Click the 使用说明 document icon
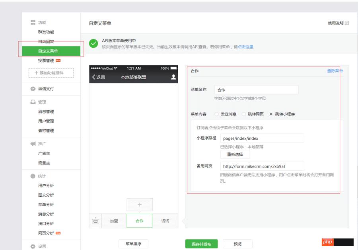358x250 pixels. coord(347,23)
